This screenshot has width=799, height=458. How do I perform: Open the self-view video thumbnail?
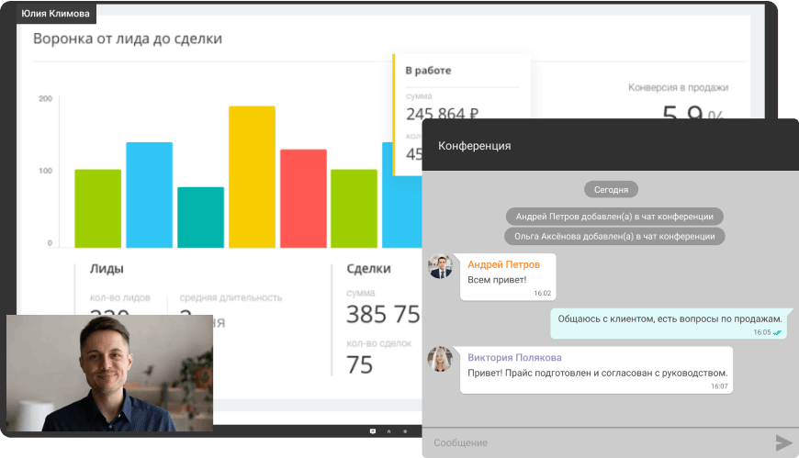click(x=109, y=373)
